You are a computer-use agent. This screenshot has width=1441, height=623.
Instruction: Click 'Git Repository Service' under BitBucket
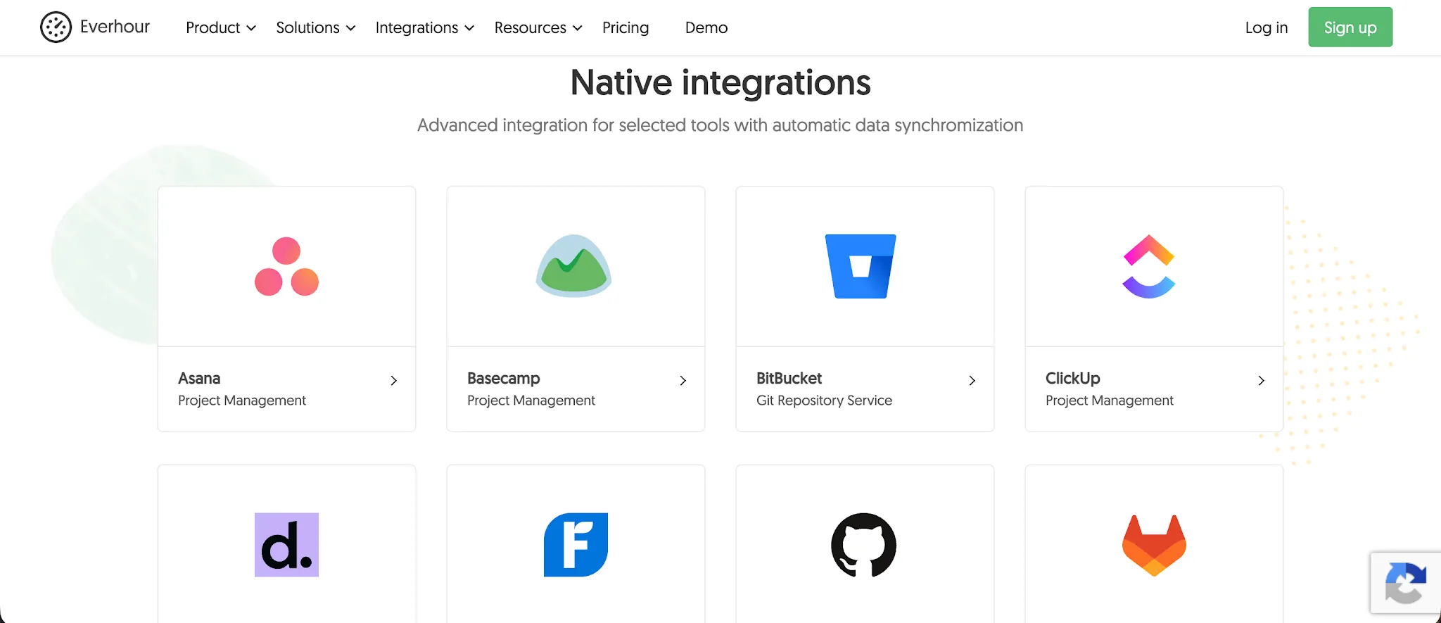(x=824, y=401)
